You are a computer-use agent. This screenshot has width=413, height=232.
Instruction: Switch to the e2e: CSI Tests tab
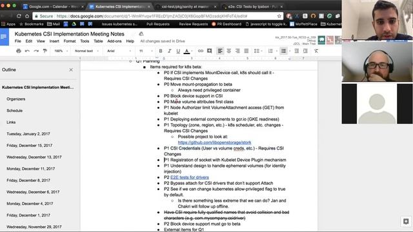click(252, 6)
